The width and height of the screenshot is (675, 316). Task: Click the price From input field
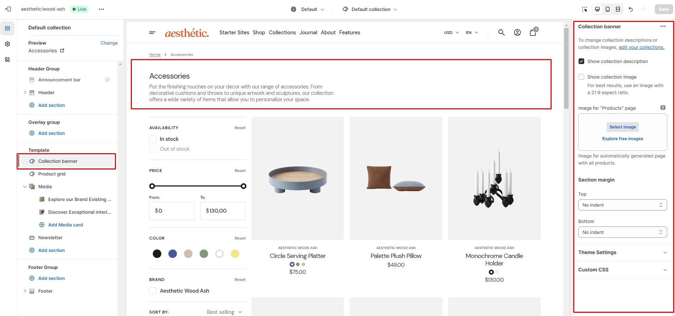pyautogui.click(x=172, y=211)
